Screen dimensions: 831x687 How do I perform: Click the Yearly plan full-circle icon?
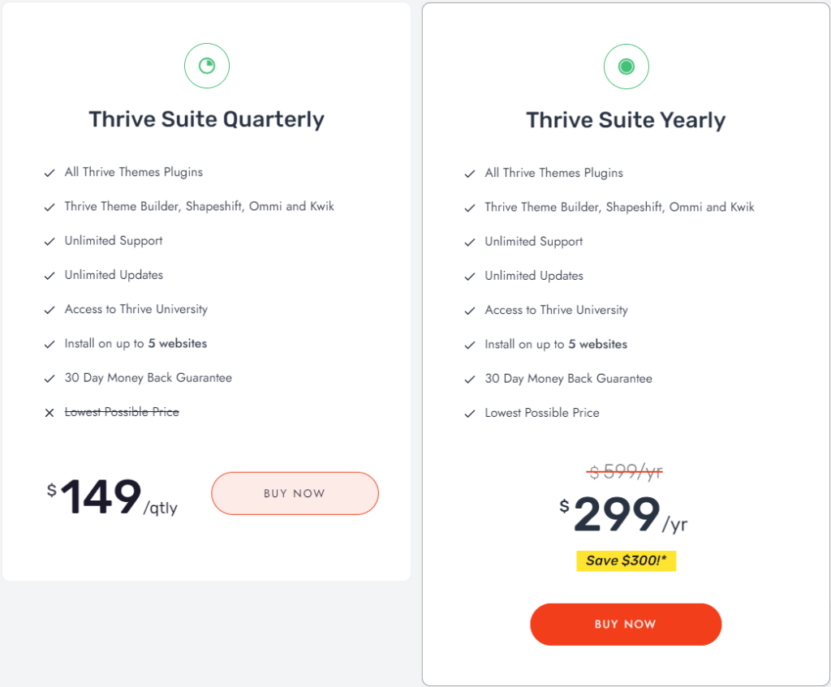coord(626,67)
